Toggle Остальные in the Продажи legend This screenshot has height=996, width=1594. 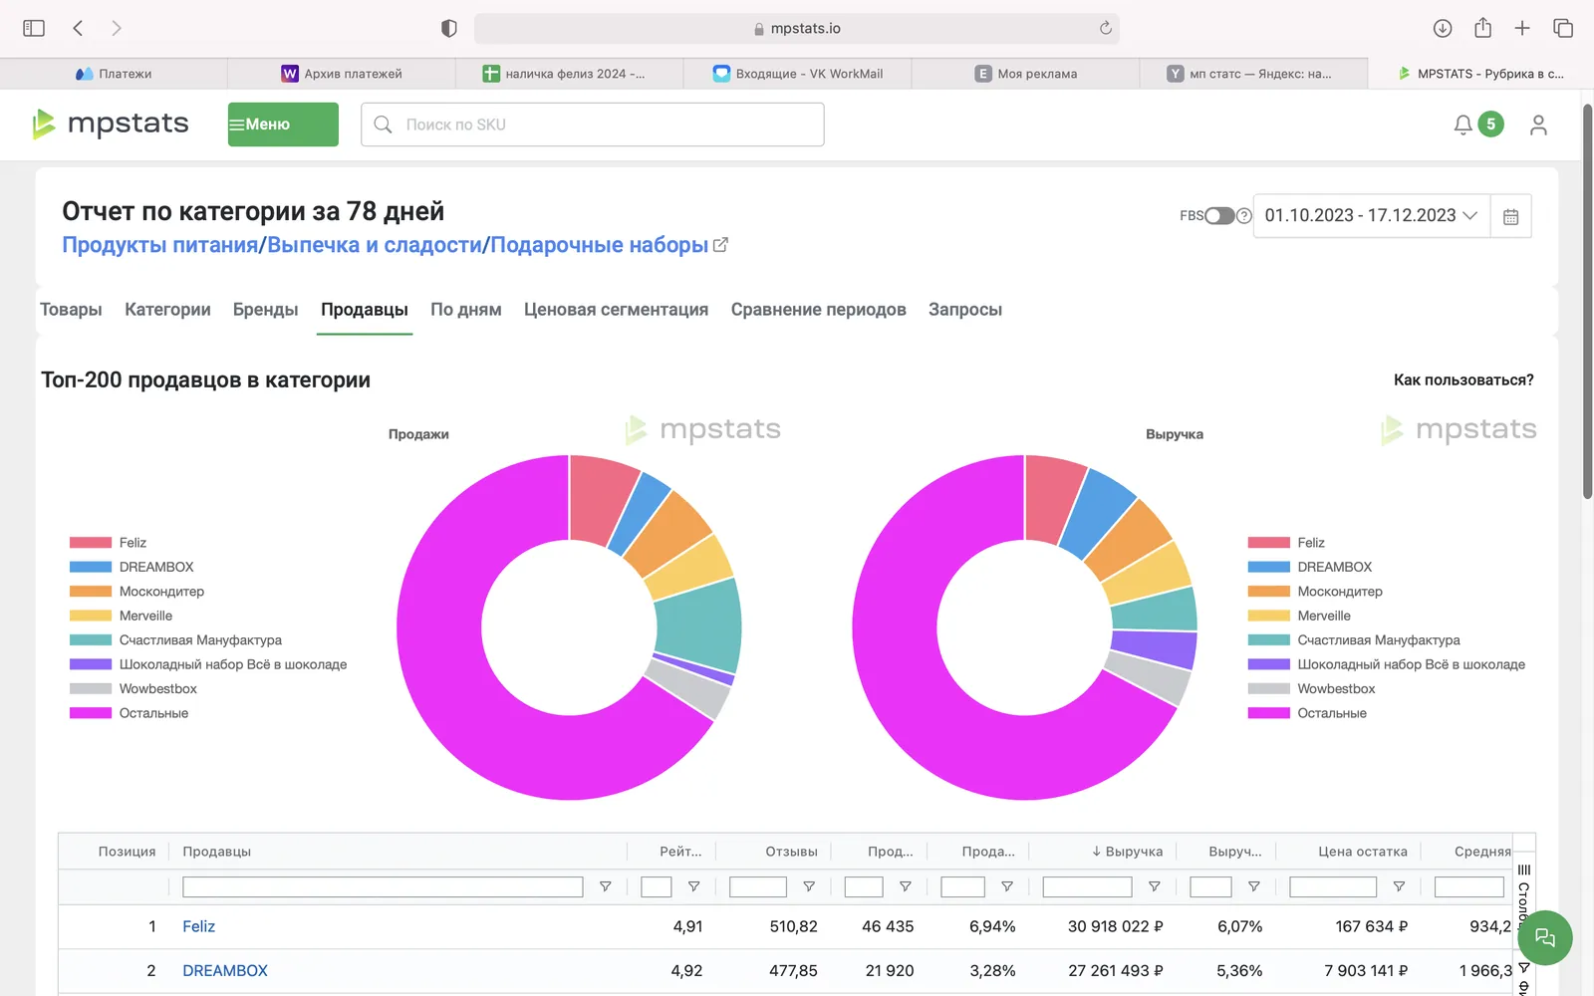[x=129, y=713]
